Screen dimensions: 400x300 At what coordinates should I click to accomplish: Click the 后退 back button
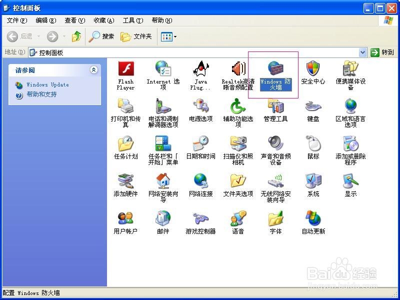pos(20,36)
